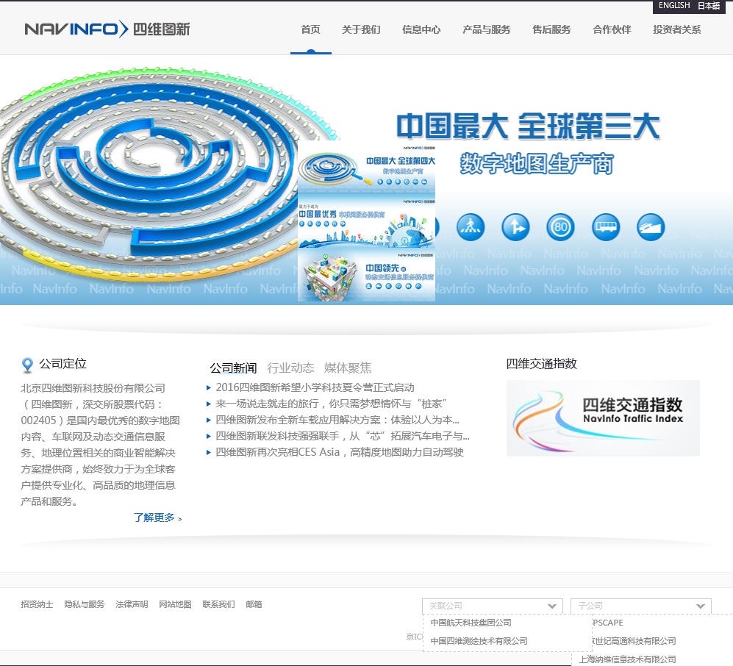Select the 中国领先 动态交通信息 slide thumbnail
The width and height of the screenshot is (733, 666).
click(366, 276)
